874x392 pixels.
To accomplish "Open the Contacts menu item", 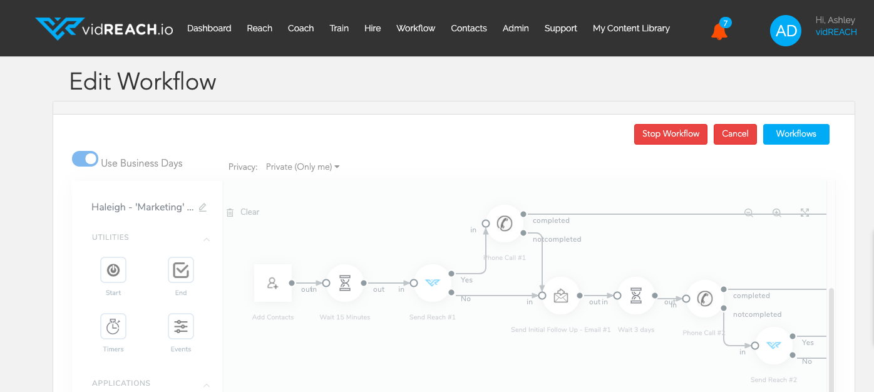I will (468, 28).
